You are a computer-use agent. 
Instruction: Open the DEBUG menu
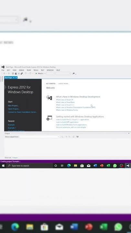point(21,70)
